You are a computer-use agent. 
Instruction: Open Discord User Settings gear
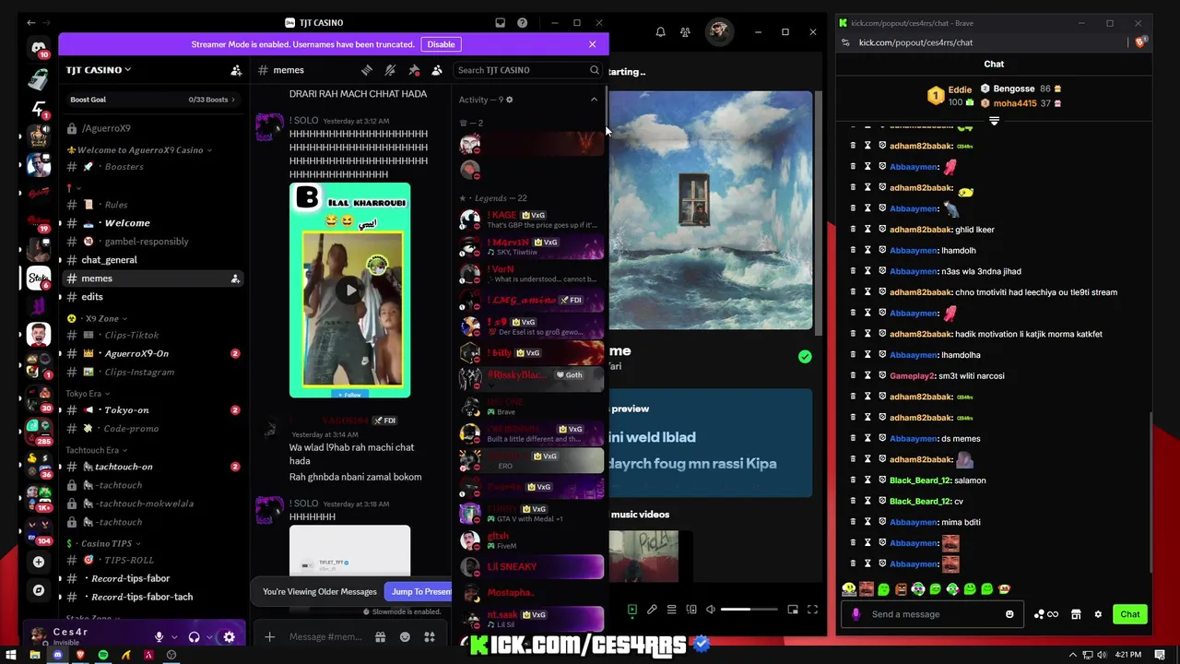pos(229,636)
